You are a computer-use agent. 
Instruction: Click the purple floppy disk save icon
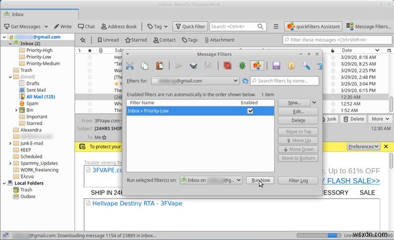click(276, 66)
